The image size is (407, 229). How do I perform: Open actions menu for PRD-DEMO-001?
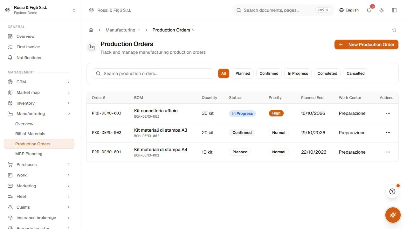tap(388, 152)
